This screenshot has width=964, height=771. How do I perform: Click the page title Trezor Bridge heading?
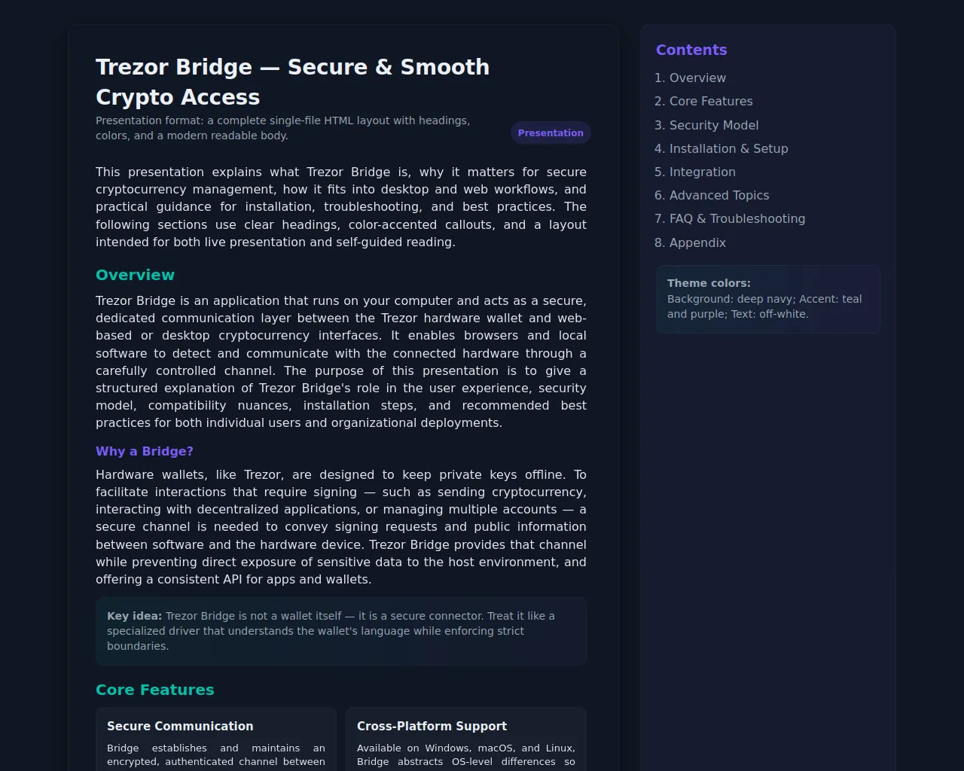tap(292, 81)
